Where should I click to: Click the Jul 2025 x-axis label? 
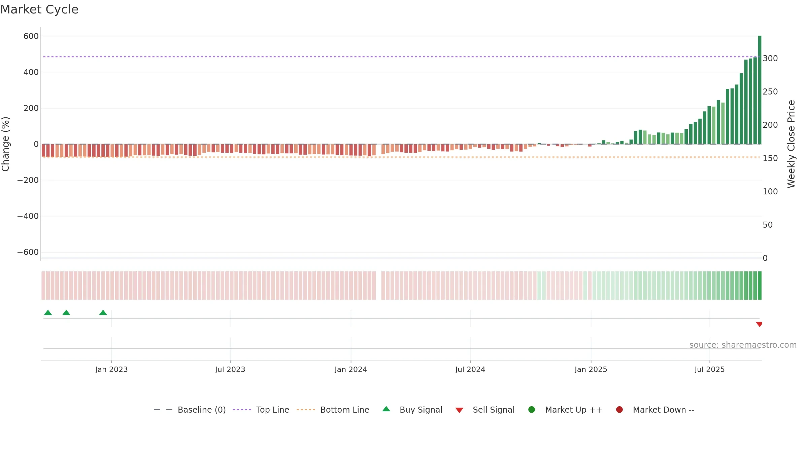point(710,370)
